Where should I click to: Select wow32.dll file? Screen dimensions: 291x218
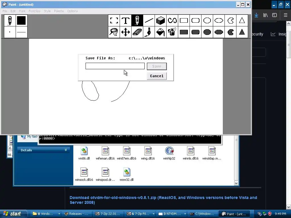pyautogui.click(x=126, y=175)
